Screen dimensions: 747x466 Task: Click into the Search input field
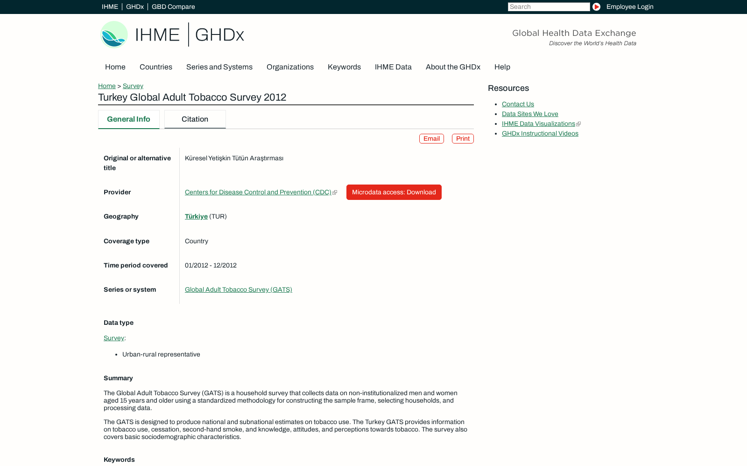tap(549, 7)
